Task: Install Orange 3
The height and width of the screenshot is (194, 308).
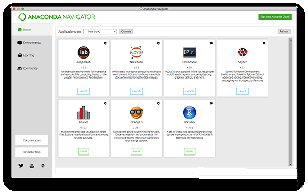Action: coord(137,151)
